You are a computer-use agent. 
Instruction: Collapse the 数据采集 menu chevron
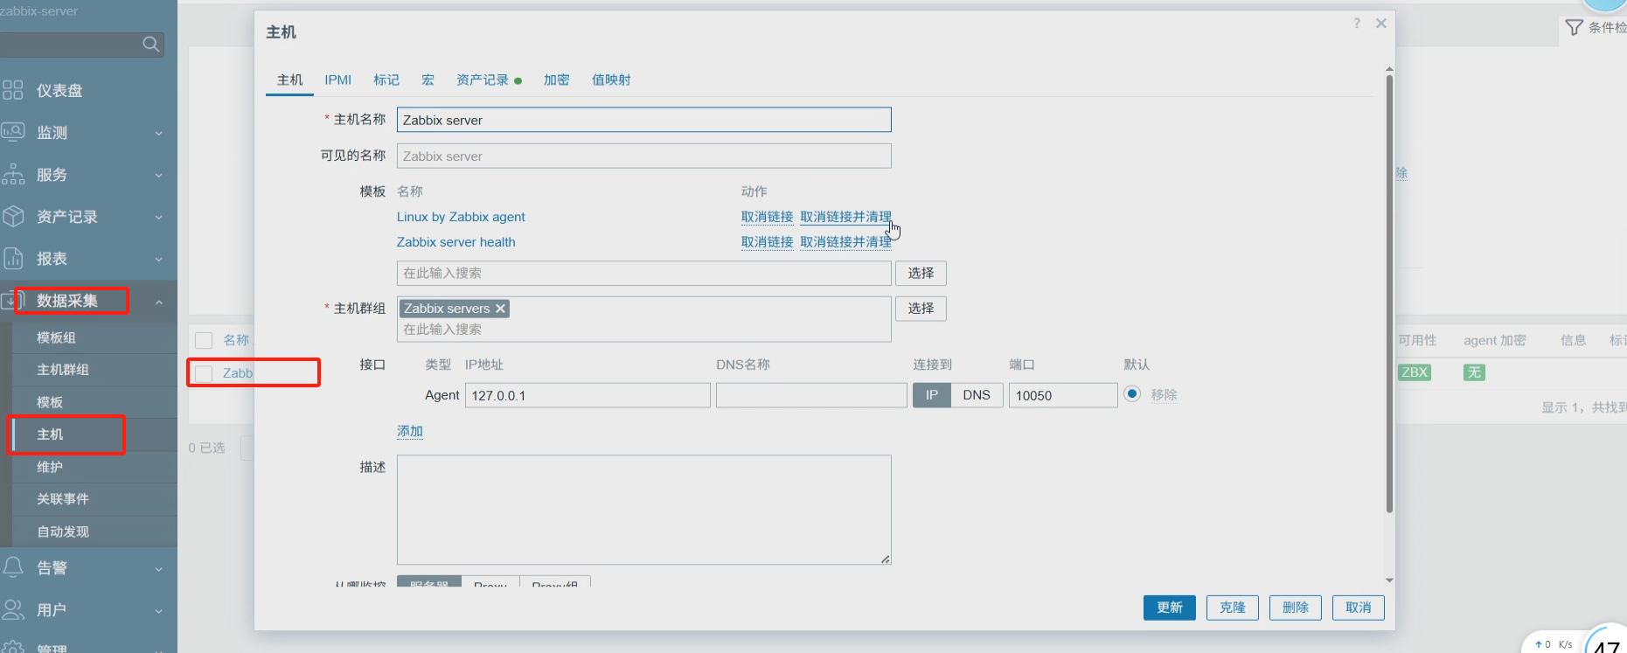point(159,302)
